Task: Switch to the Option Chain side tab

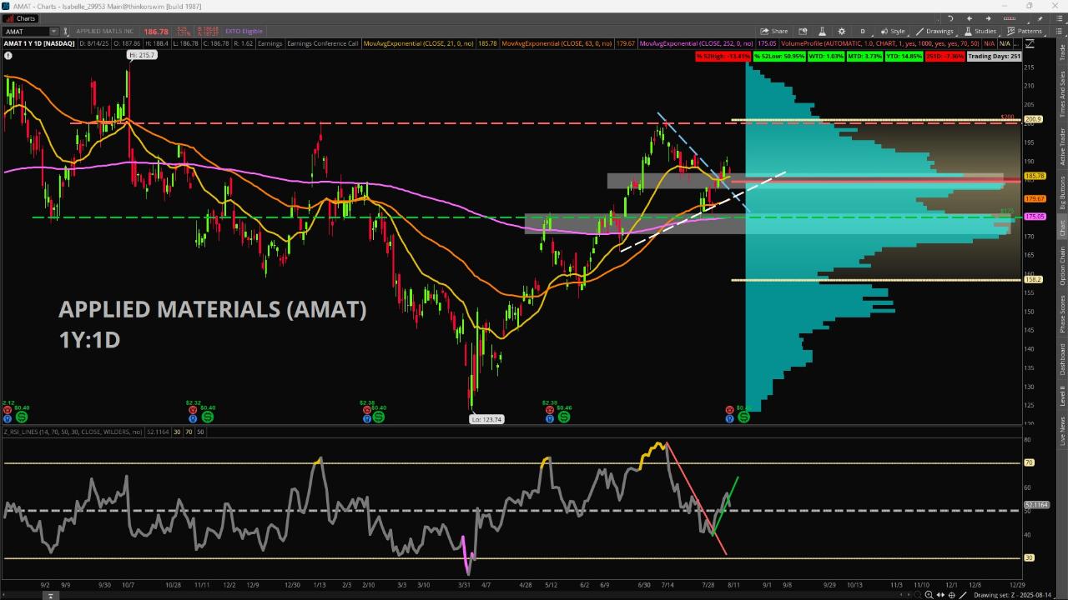Action: [x=1062, y=266]
